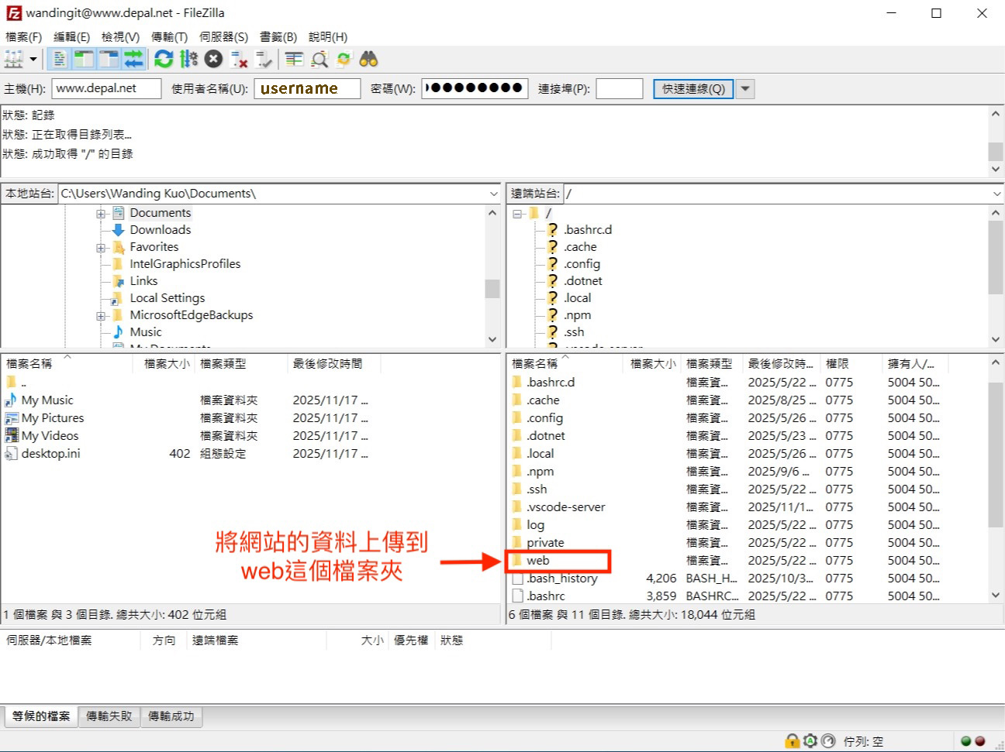Toggle the transfer queue display
The height and width of the screenshot is (752, 1005).
[x=133, y=59]
